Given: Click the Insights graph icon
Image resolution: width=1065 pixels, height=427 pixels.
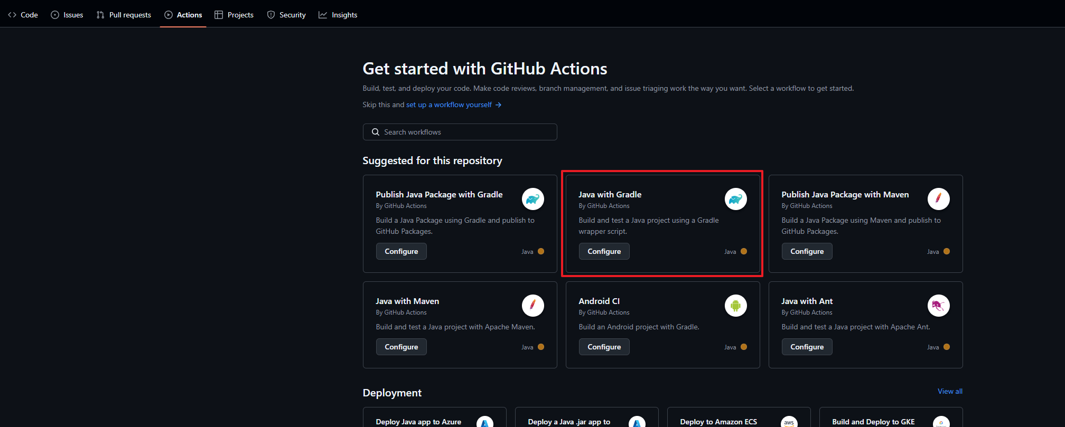Looking at the screenshot, I should [323, 15].
